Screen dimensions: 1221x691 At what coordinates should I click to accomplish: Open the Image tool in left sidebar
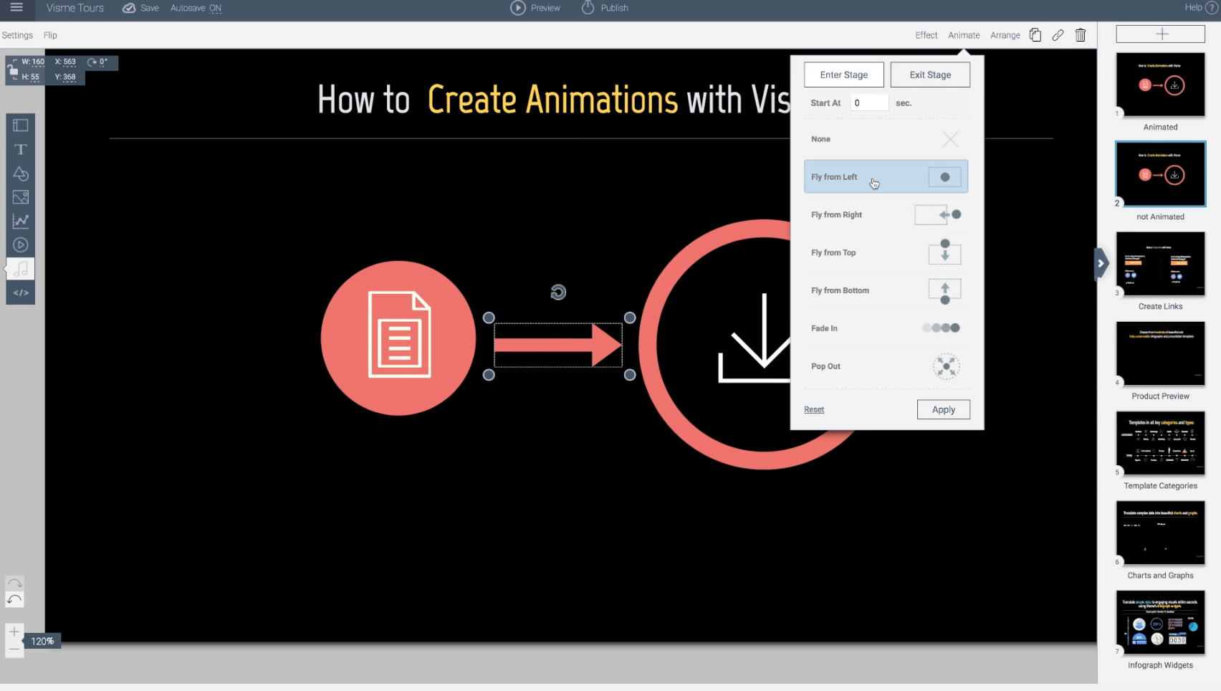point(21,197)
